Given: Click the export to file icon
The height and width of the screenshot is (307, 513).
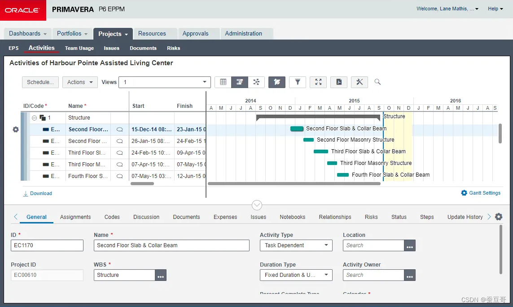Looking at the screenshot, I should [339, 82].
